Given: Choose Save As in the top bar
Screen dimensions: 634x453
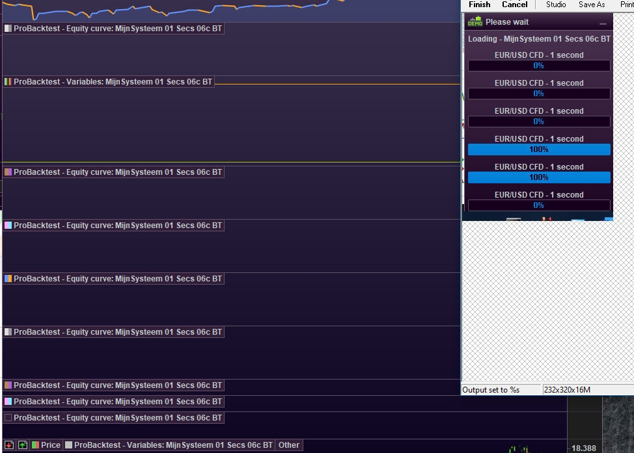Looking at the screenshot, I should (x=592, y=5).
